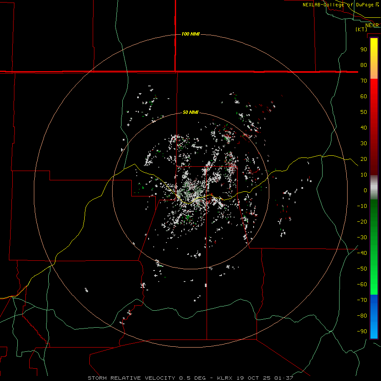Click the 100 NMI range ring label

click(x=190, y=34)
